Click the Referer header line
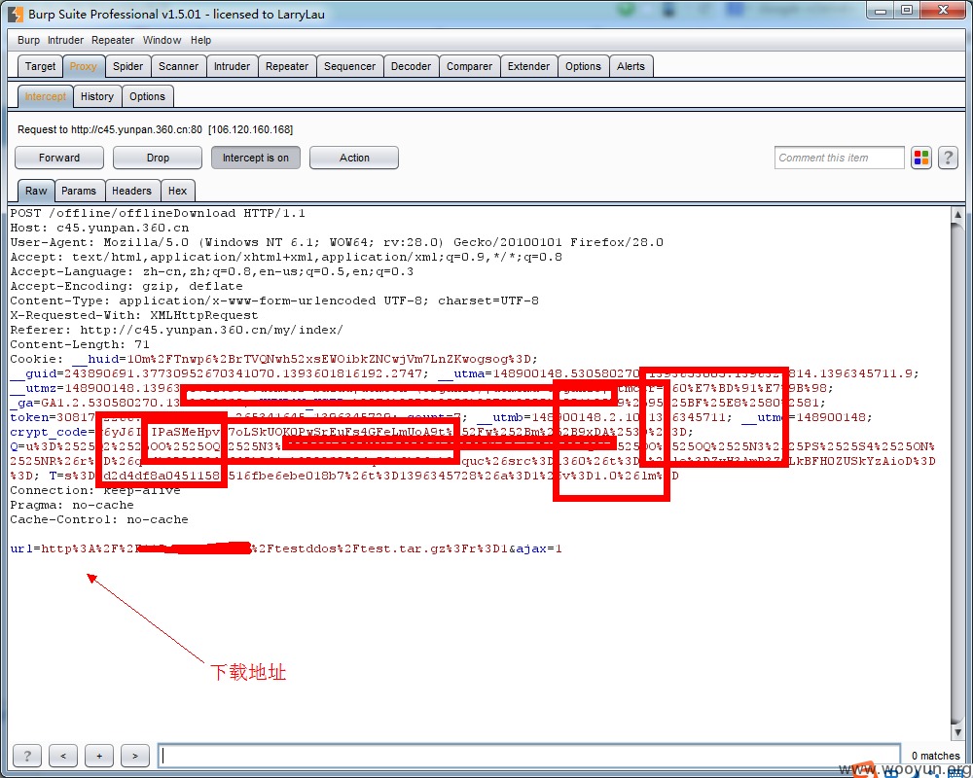The height and width of the screenshot is (778, 973). (177, 330)
